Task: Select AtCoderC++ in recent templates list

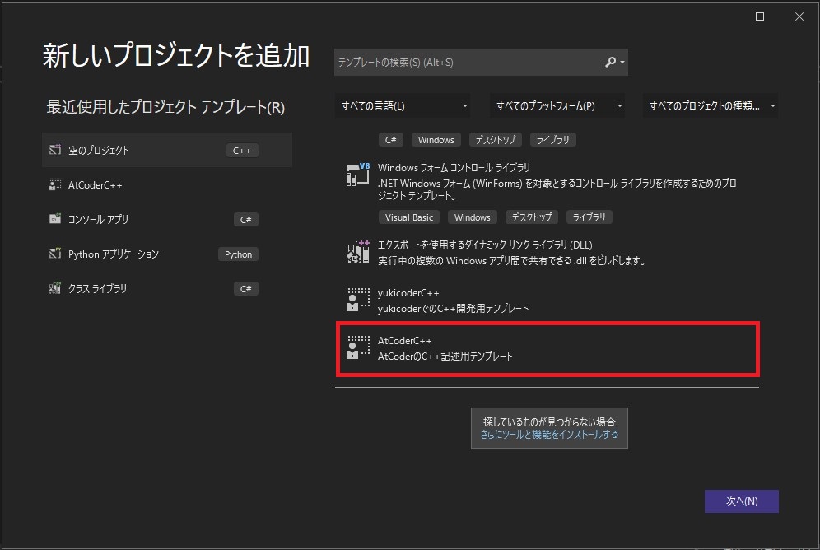Action: click(x=167, y=184)
